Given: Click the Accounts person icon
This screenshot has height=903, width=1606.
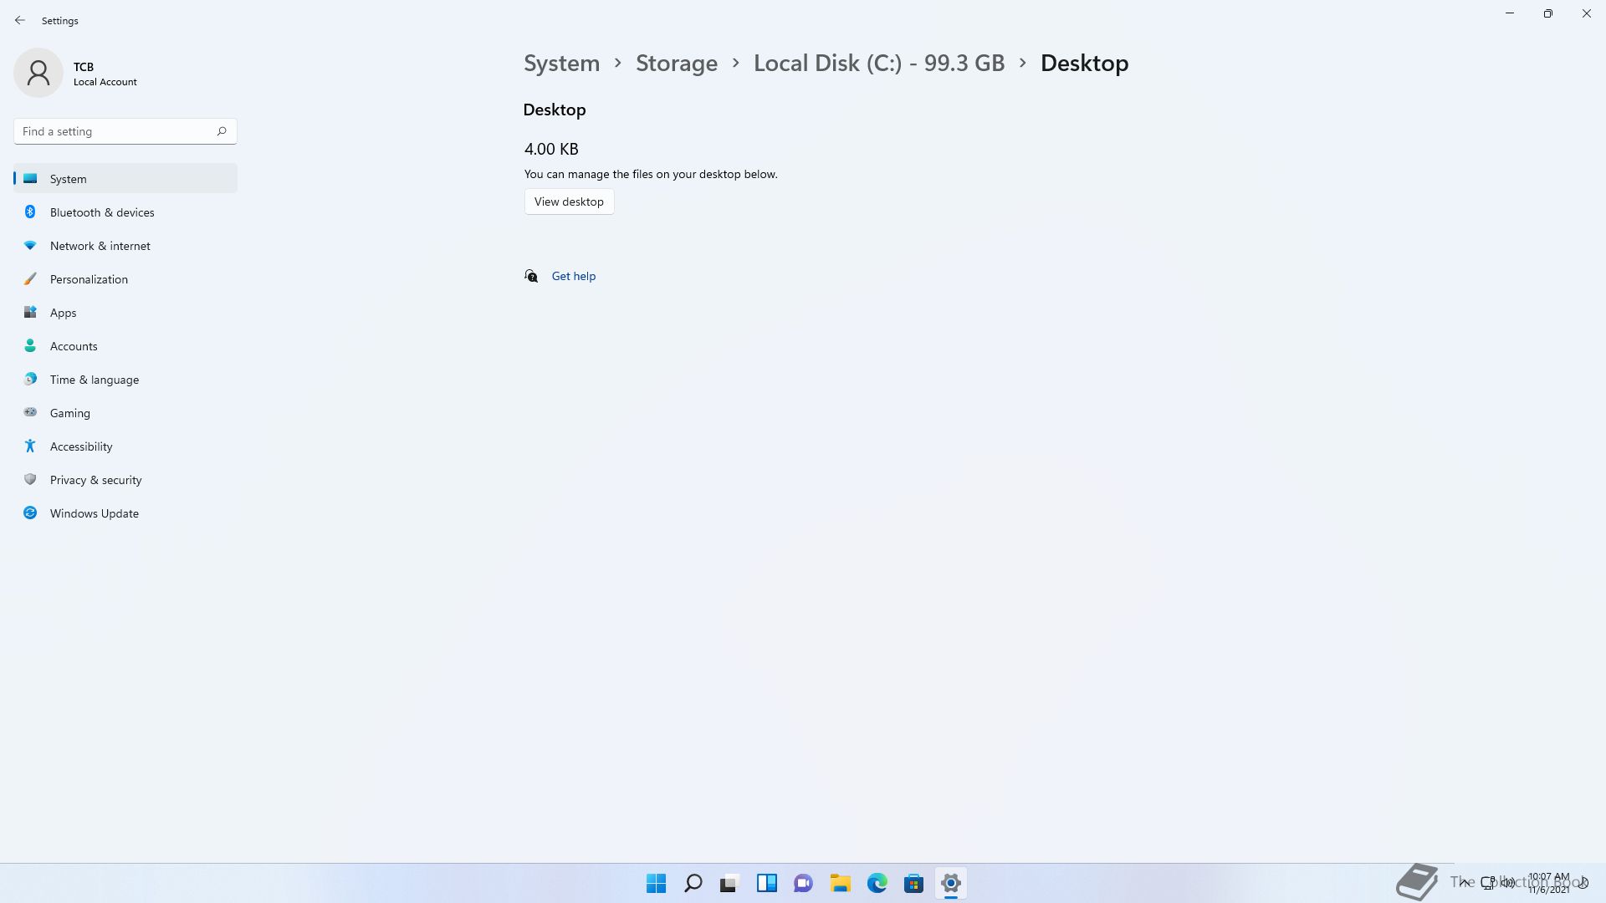Looking at the screenshot, I should [30, 346].
